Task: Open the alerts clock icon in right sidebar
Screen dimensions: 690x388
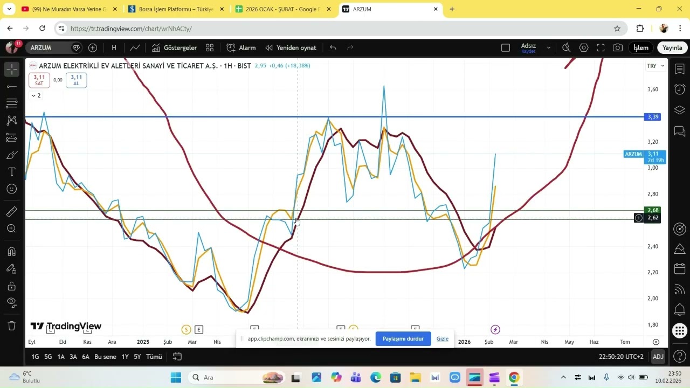Action: [x=680, y=89]
